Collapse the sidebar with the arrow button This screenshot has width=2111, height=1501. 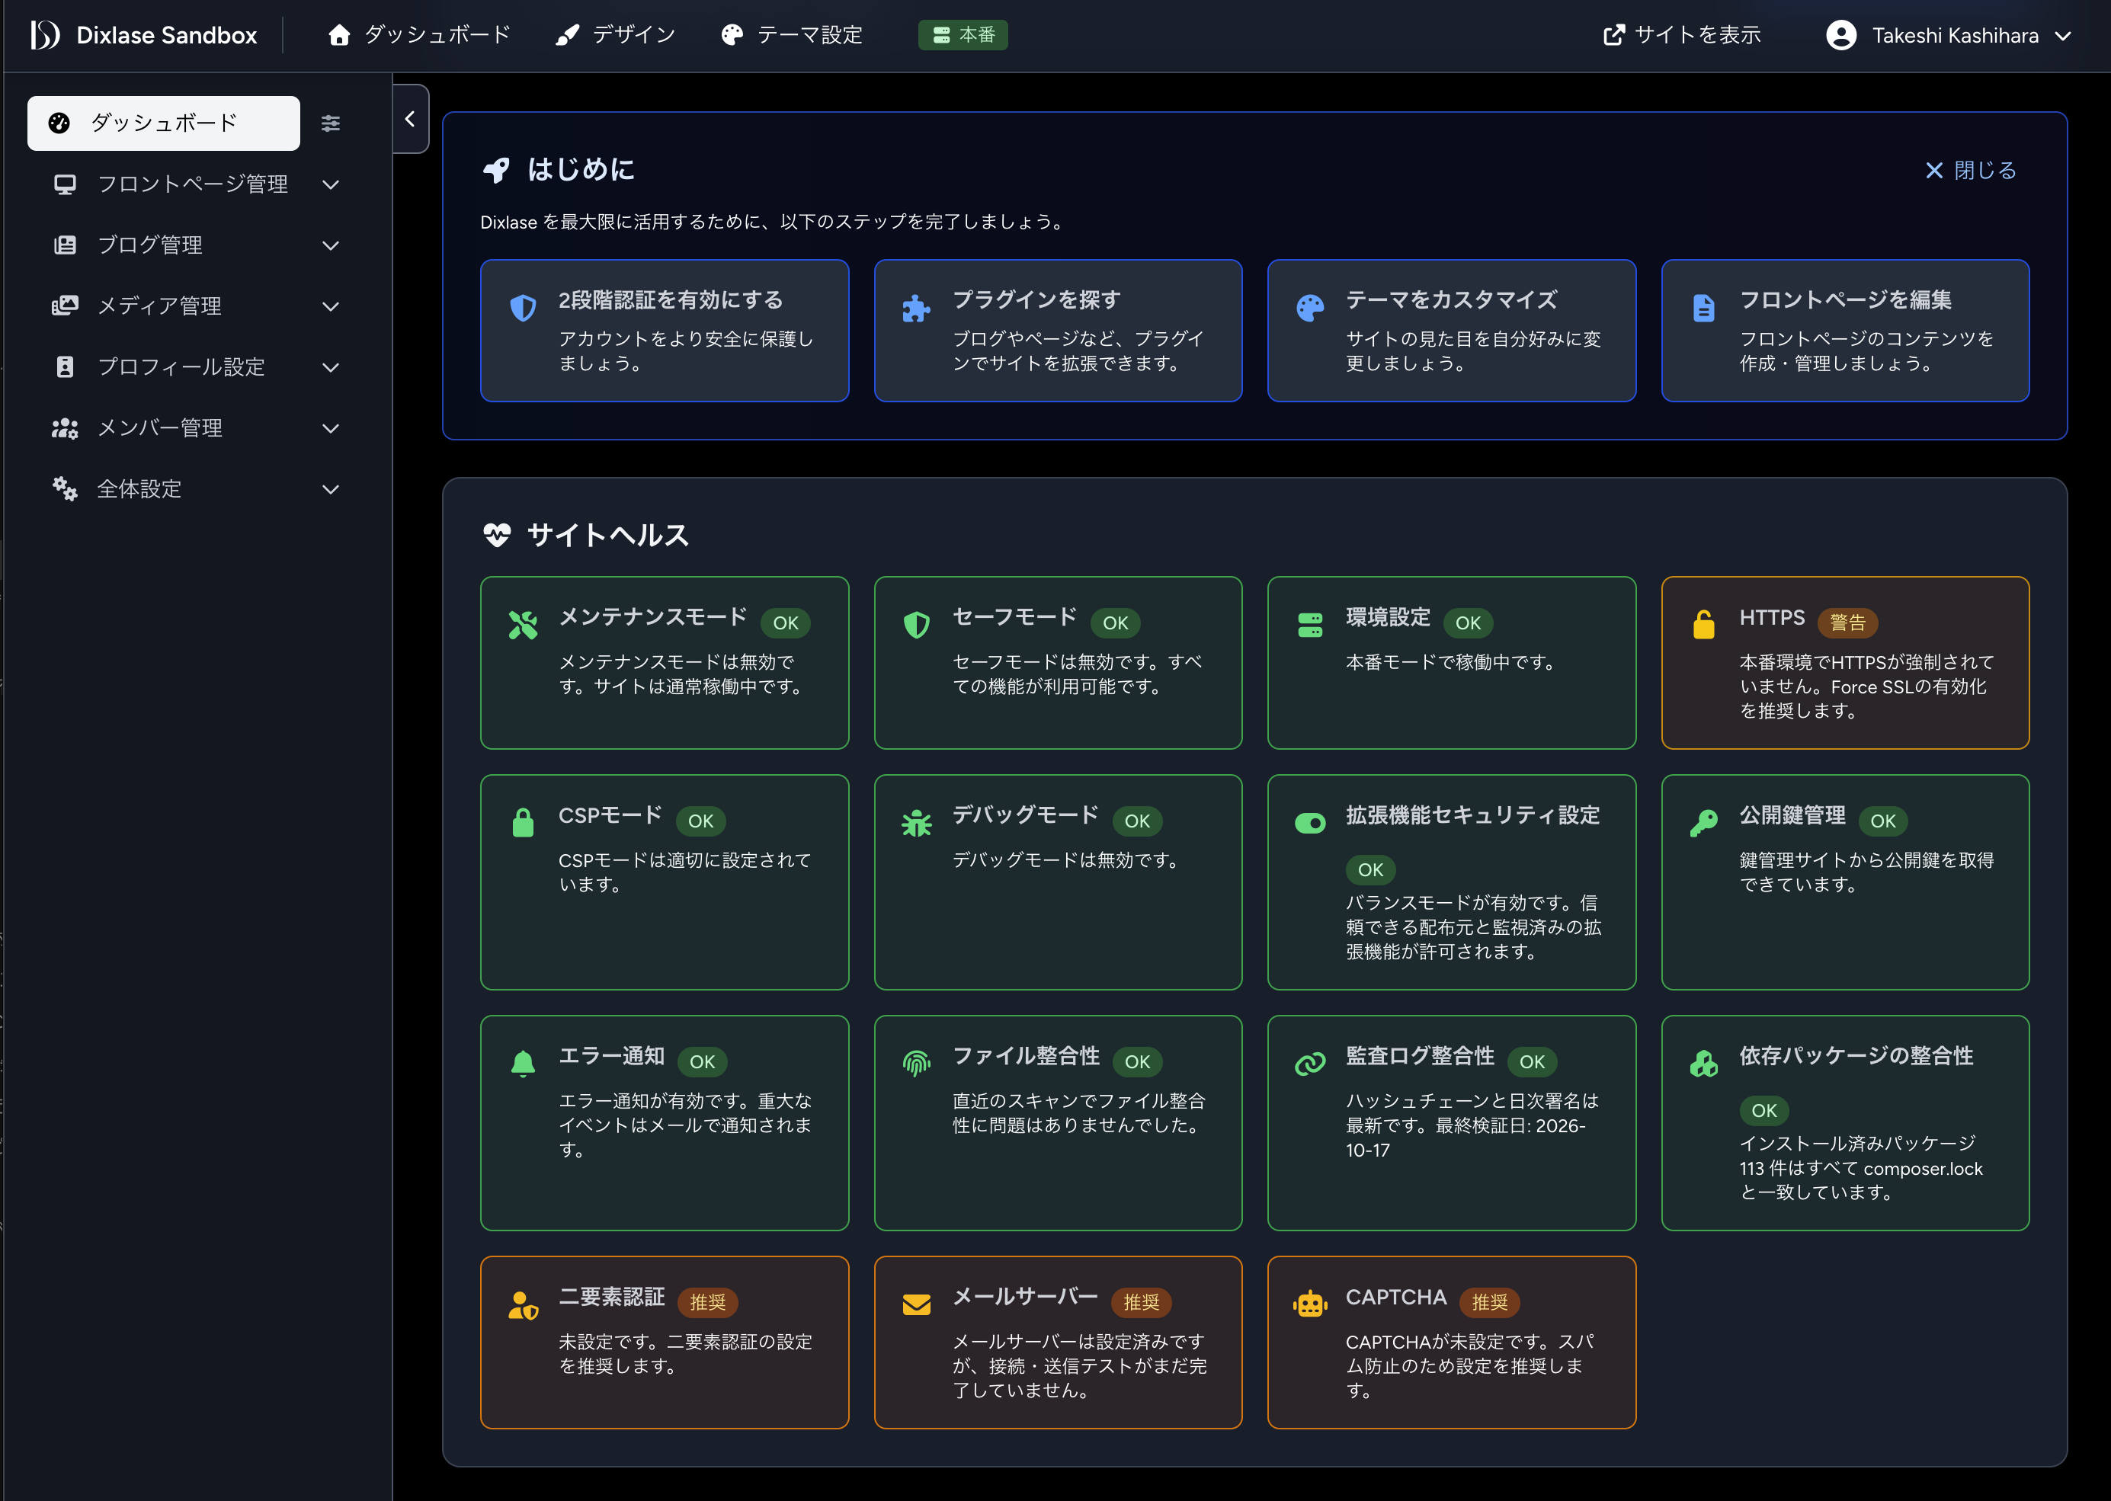tap(410, 119)
